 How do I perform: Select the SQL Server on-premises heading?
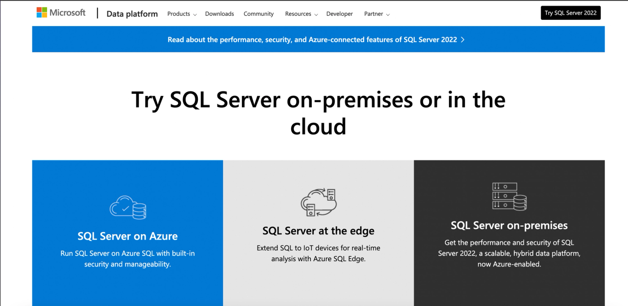click(x=509, y=225)
